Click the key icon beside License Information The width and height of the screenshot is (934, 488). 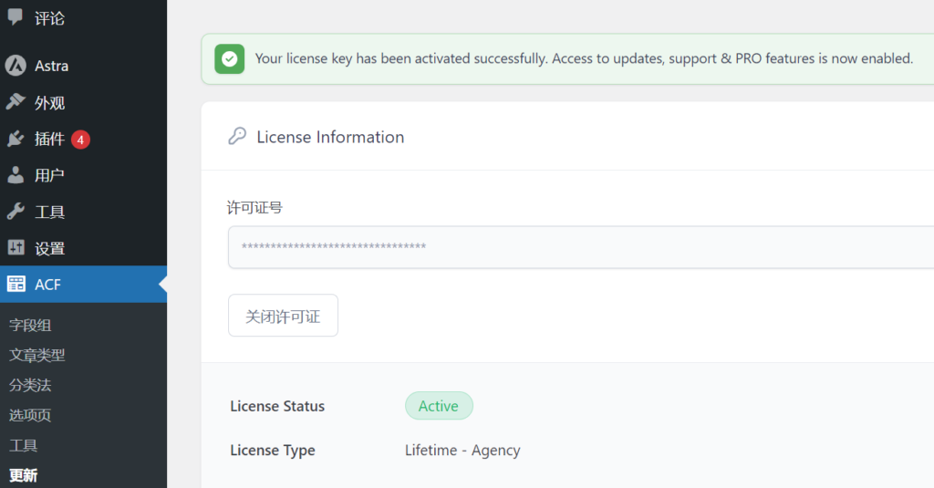237,137
